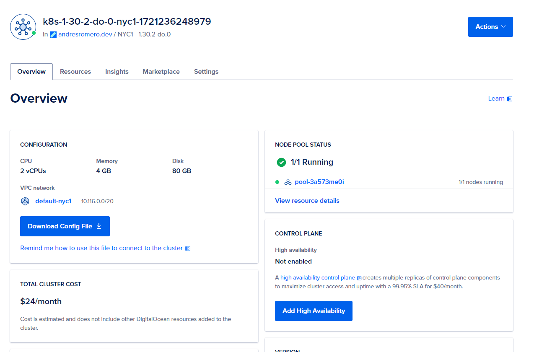Image resolution: width=547 pixels, height=352 pixels.
Task: Click the 'NYC1 - 1.30.2-do.0' region text
Action: click(144, 34)
